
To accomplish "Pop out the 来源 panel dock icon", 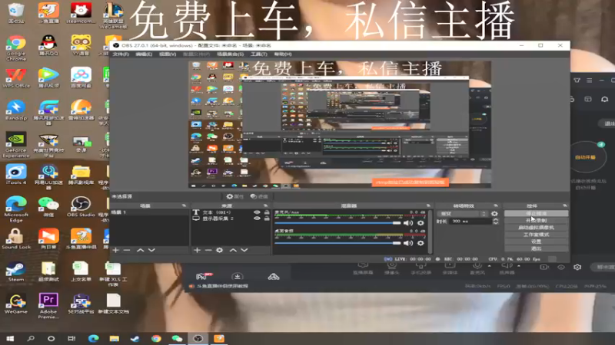I will [x=265, y=205].
